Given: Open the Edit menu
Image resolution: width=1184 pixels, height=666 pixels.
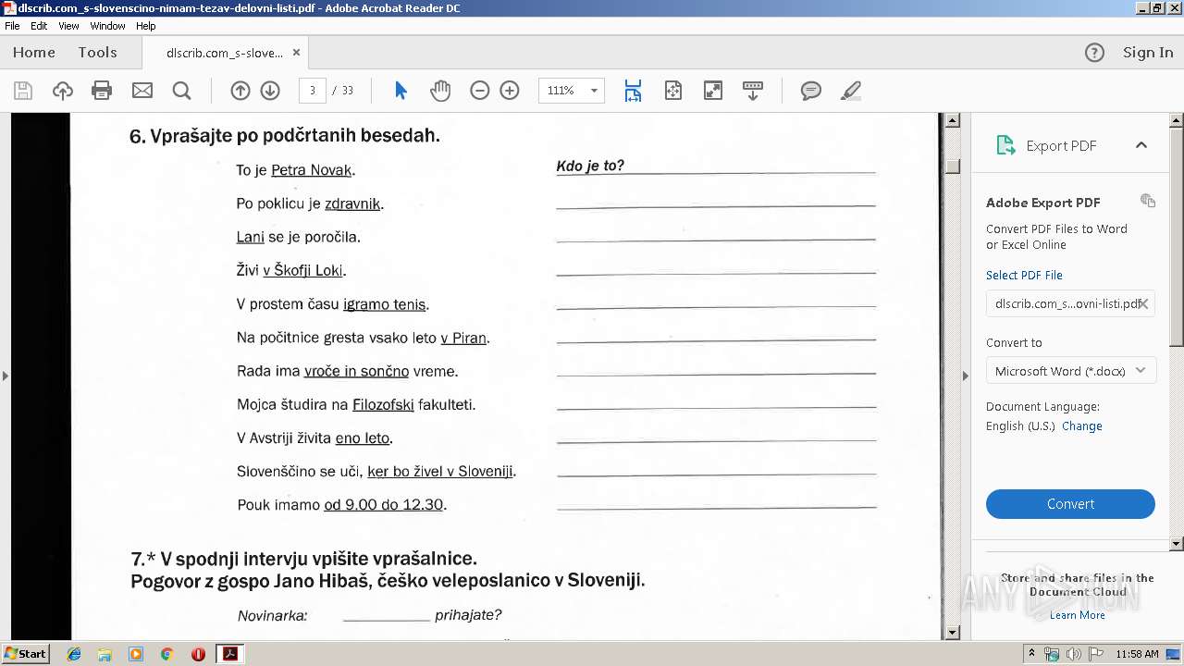Looking at the screenshot, I should point(39,26).
